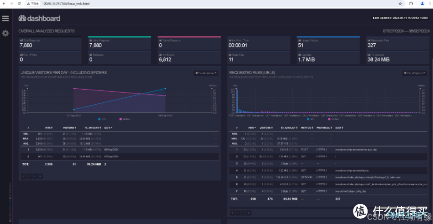Go to first page in Requested Files table
Screen dimensions: 433x224
(x=232, y=213)
